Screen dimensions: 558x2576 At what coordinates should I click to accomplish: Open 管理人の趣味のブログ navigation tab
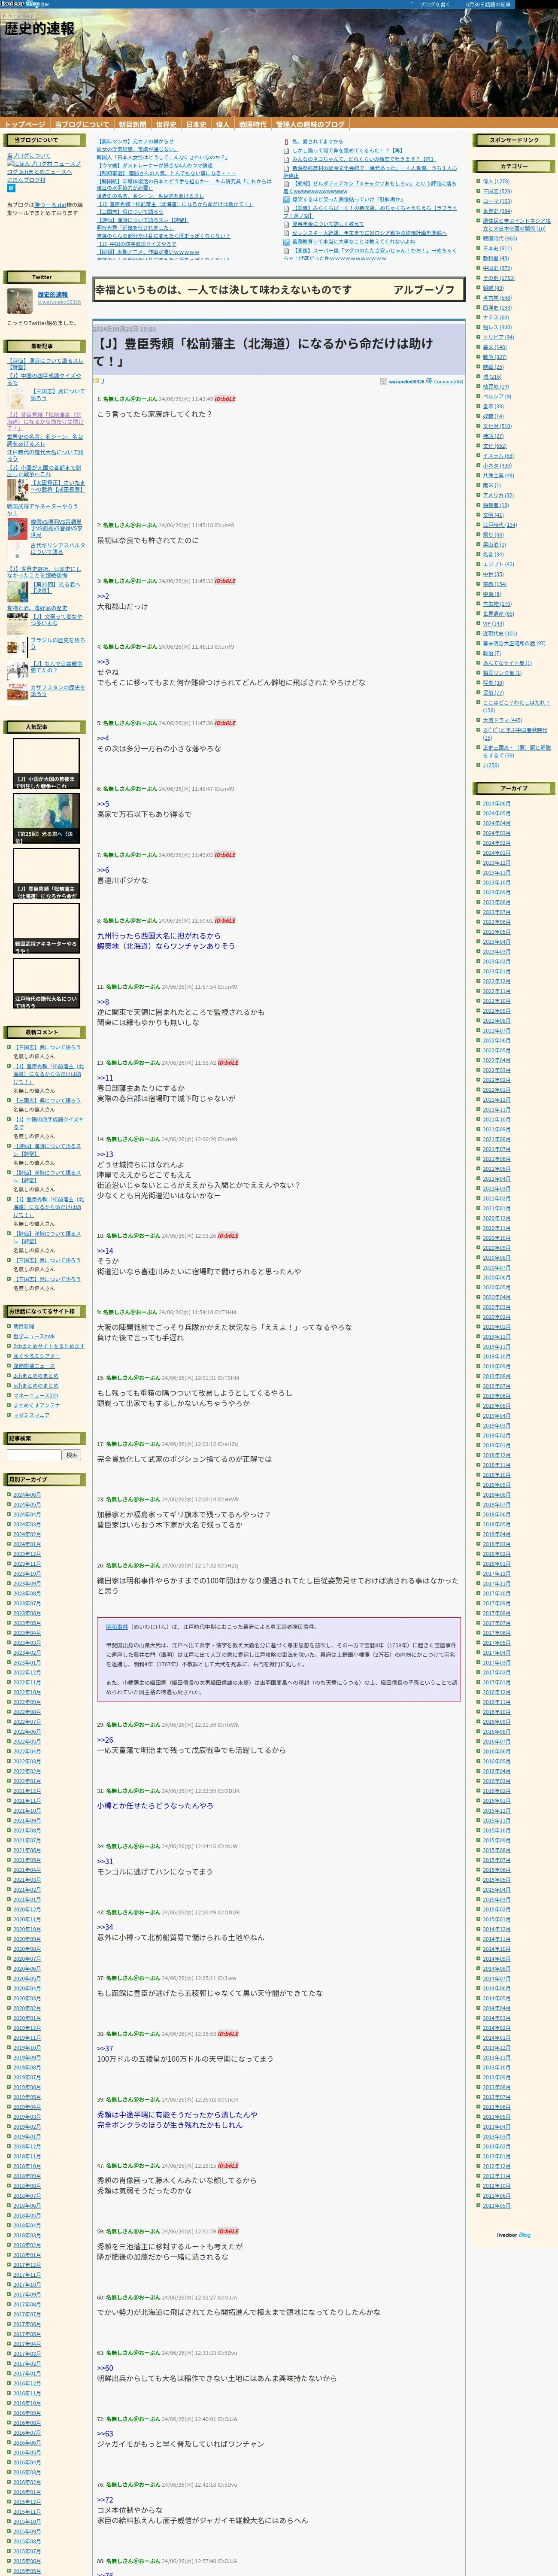click(310, 125)
